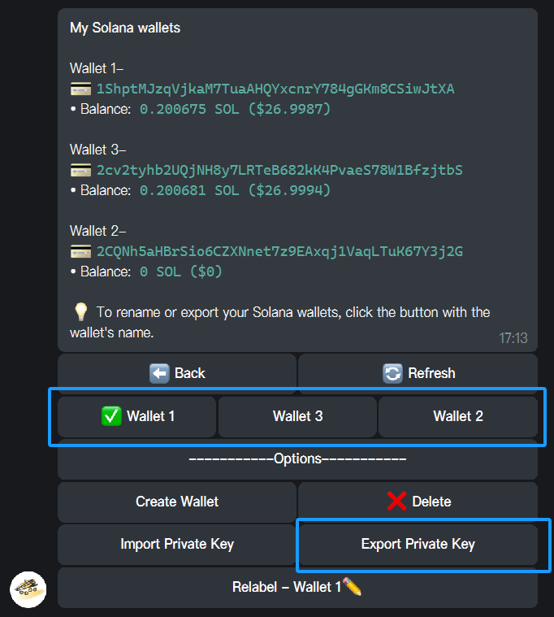Select the Wallet 2 button
554x617 pixels.
click(x=458, y=416)
